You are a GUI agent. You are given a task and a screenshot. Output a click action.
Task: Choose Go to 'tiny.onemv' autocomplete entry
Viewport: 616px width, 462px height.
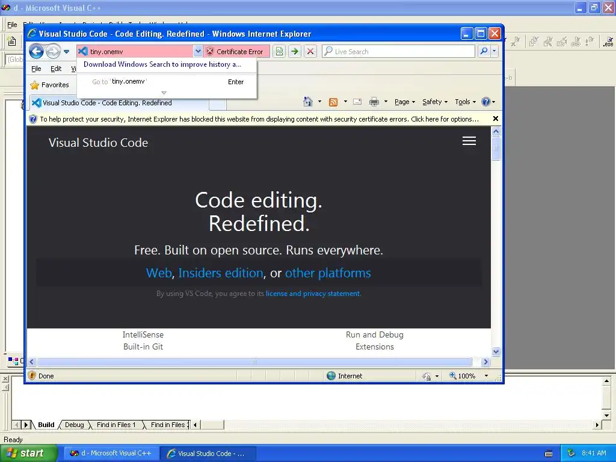[167, 82]
